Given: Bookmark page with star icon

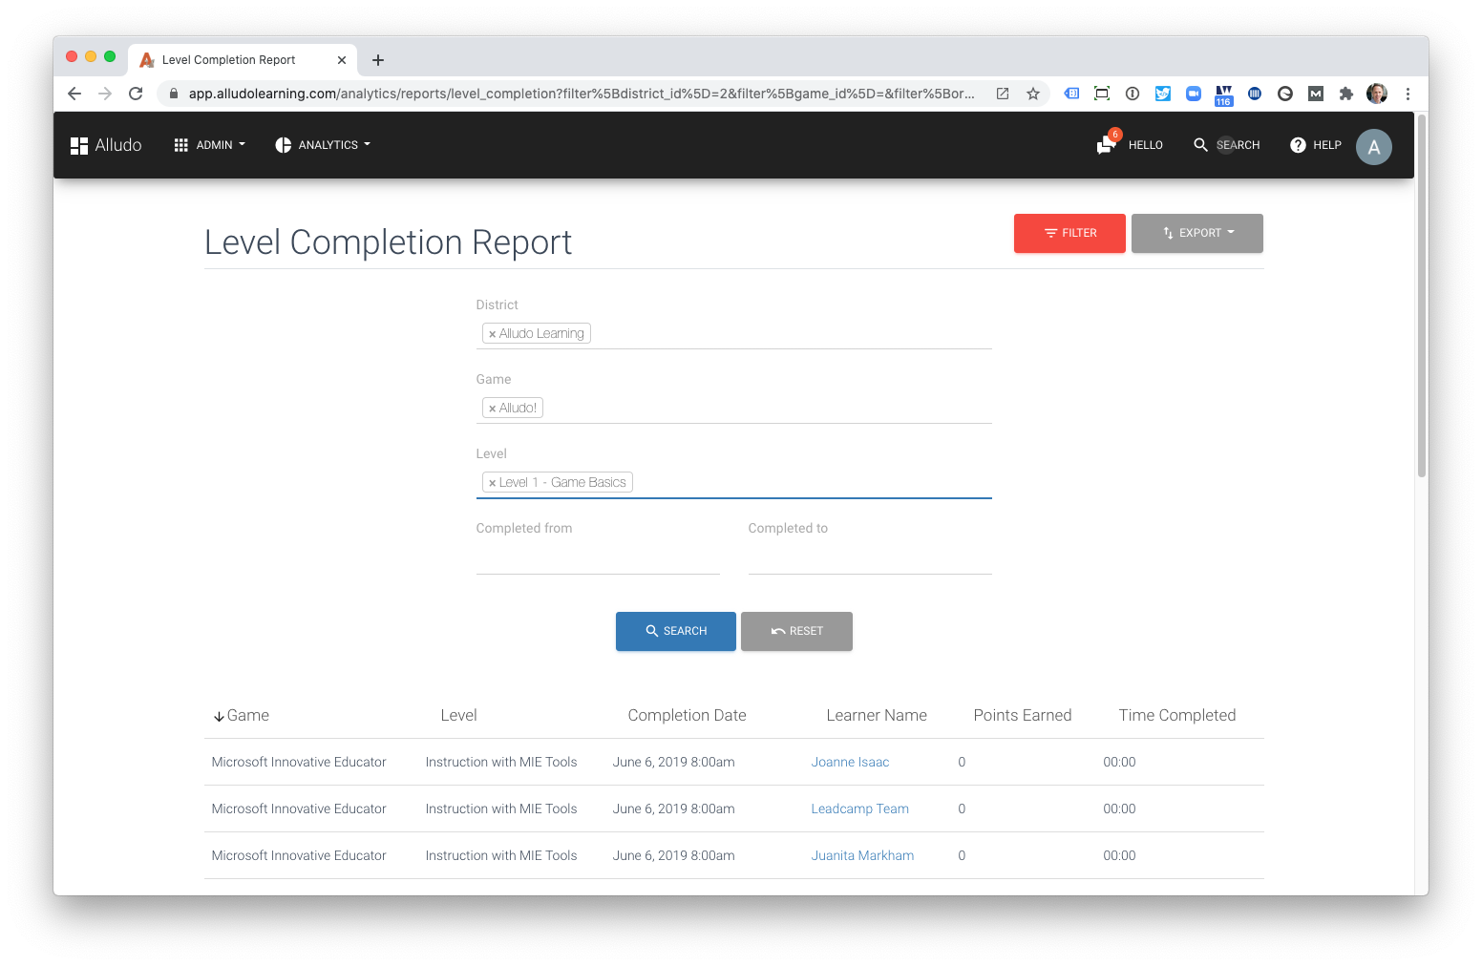Looking at the screenshot, I should click(x=1032, y=94).
